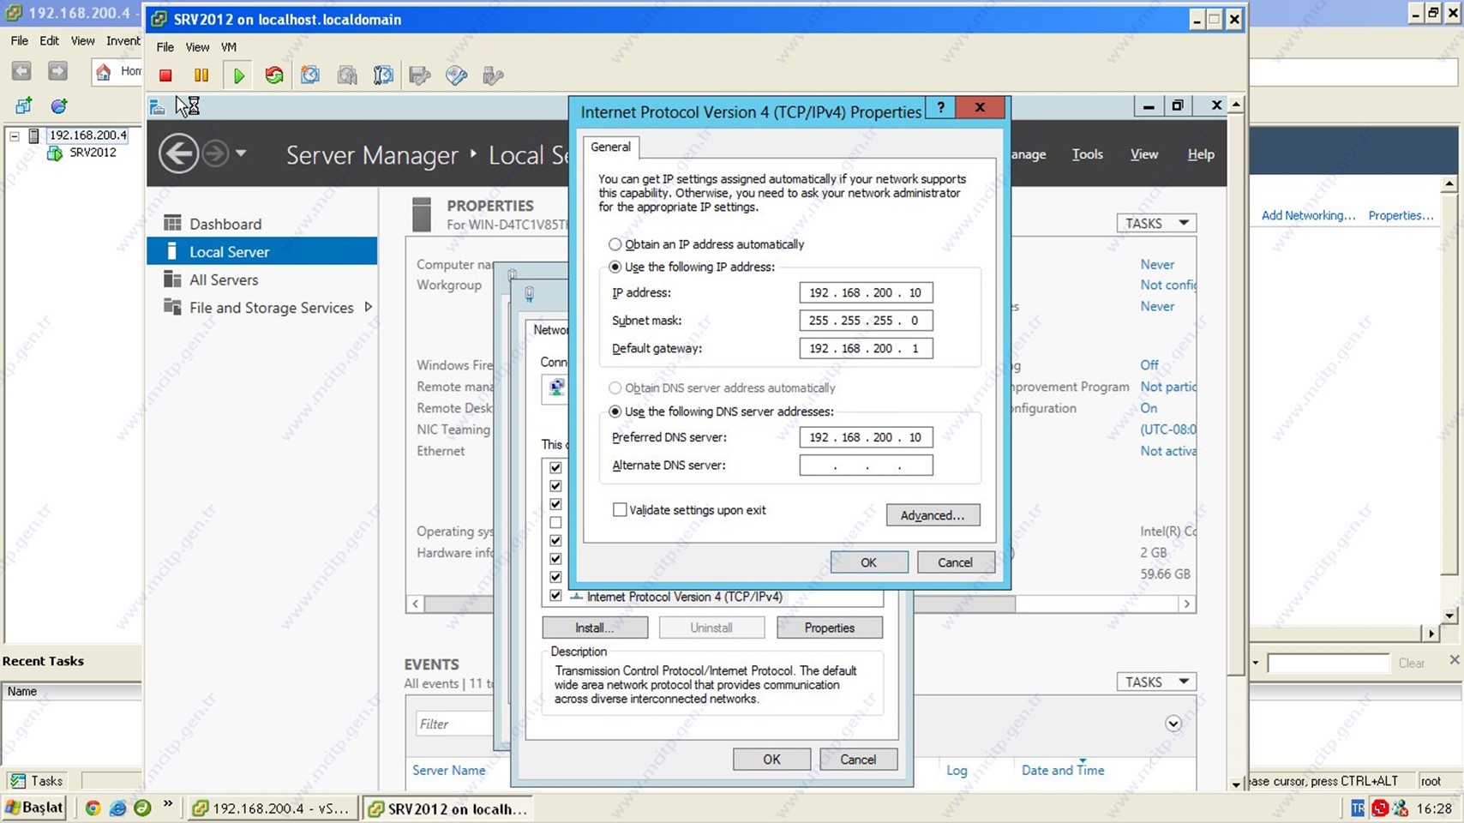The image size is (1464, 823).
Task: Click the new resource pool icon
Action: 59,105
